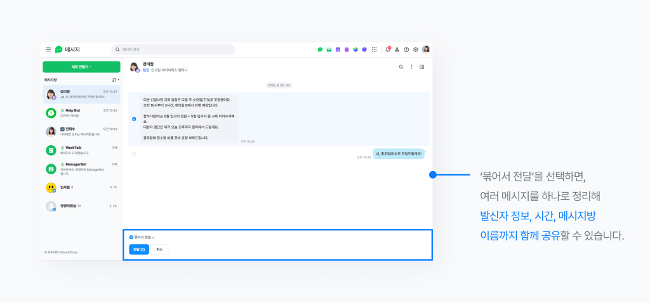
Task: Open the help question mark icon
Action: (406, 49)
